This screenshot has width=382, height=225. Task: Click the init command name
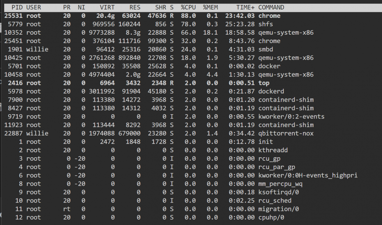(265, 142)
